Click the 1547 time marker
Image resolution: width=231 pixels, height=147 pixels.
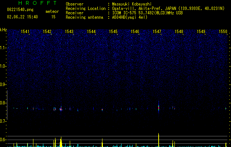click(157, 32)
